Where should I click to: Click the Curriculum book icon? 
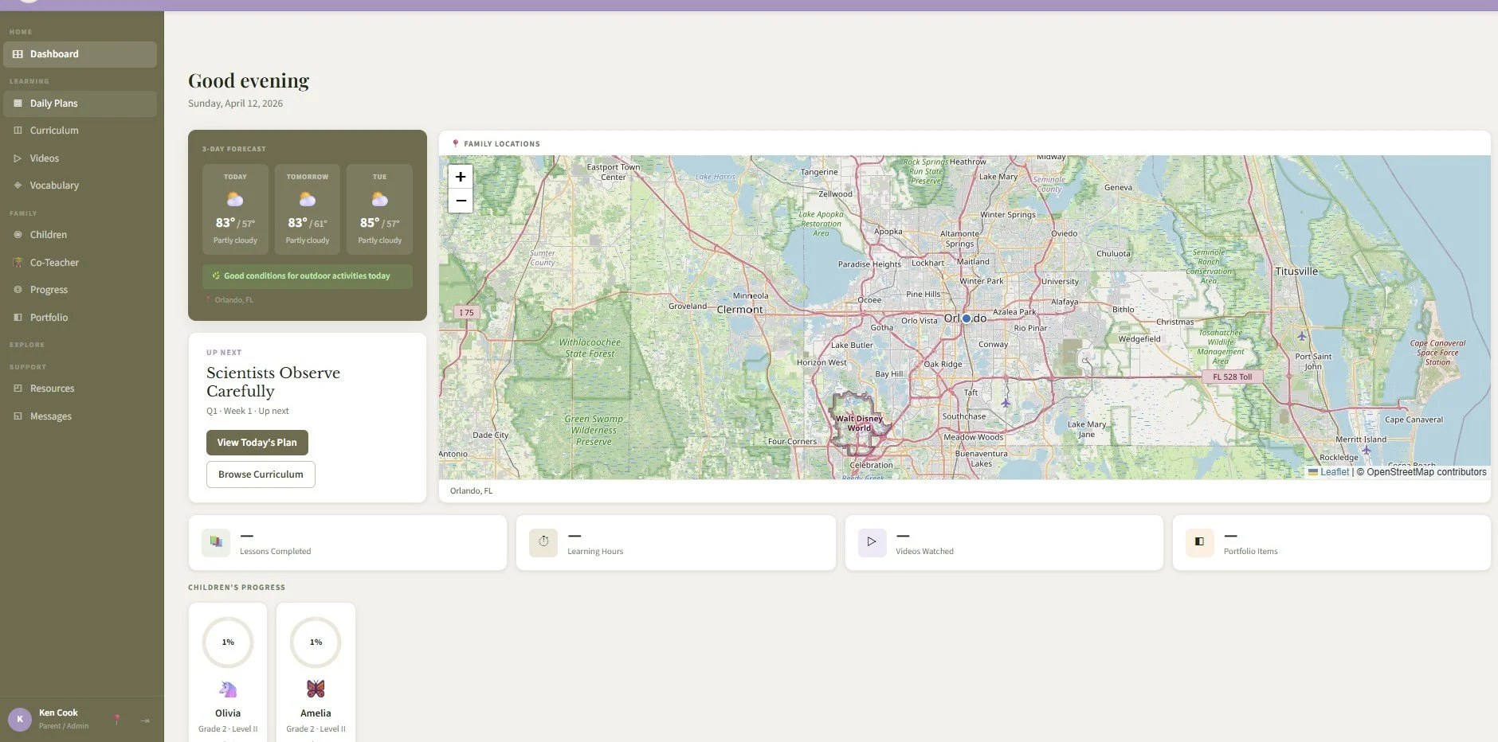coord(18,131)
